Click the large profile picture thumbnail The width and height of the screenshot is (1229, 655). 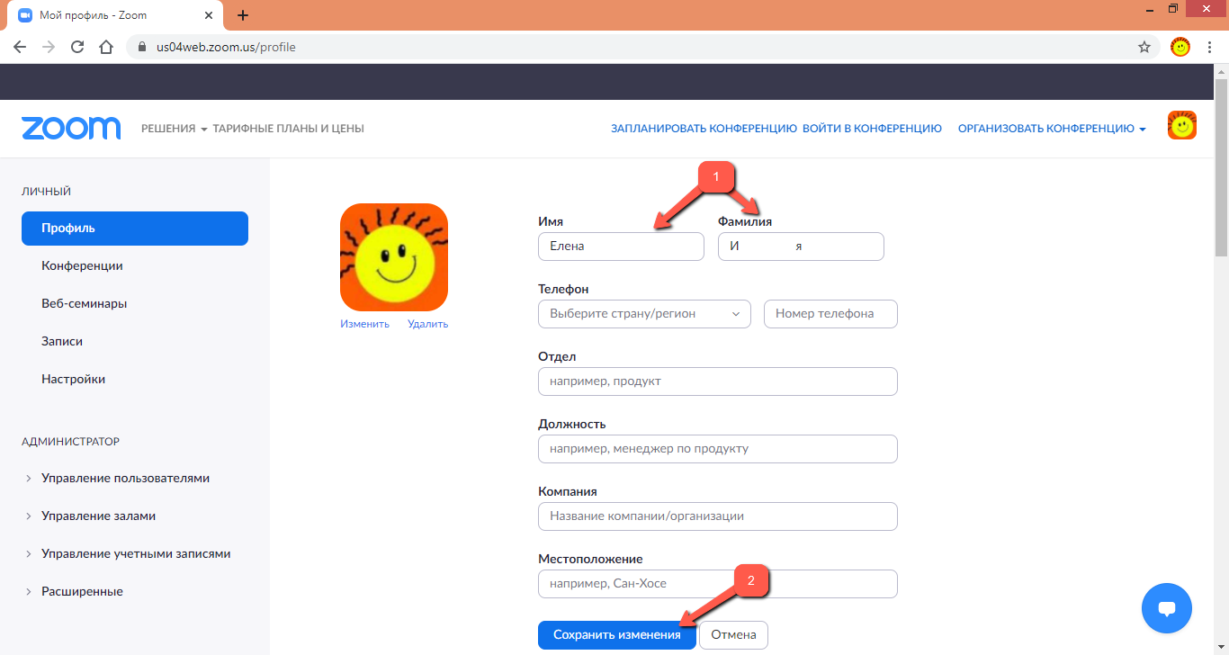(x=393, y=257)
